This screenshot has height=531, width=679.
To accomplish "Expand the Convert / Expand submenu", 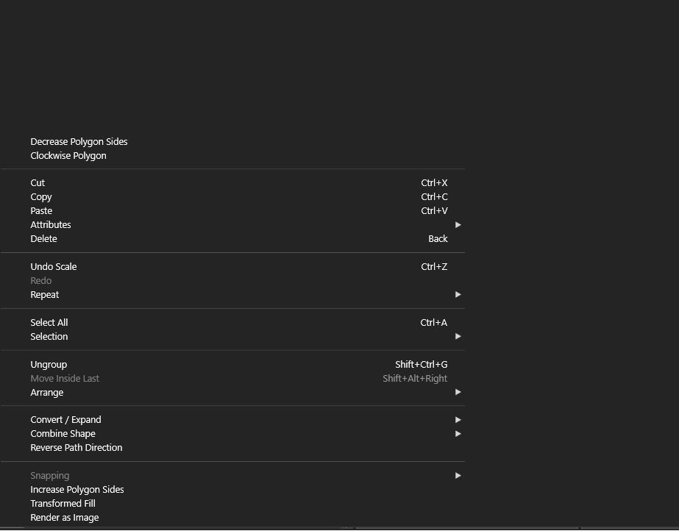I will pos(66,420).
